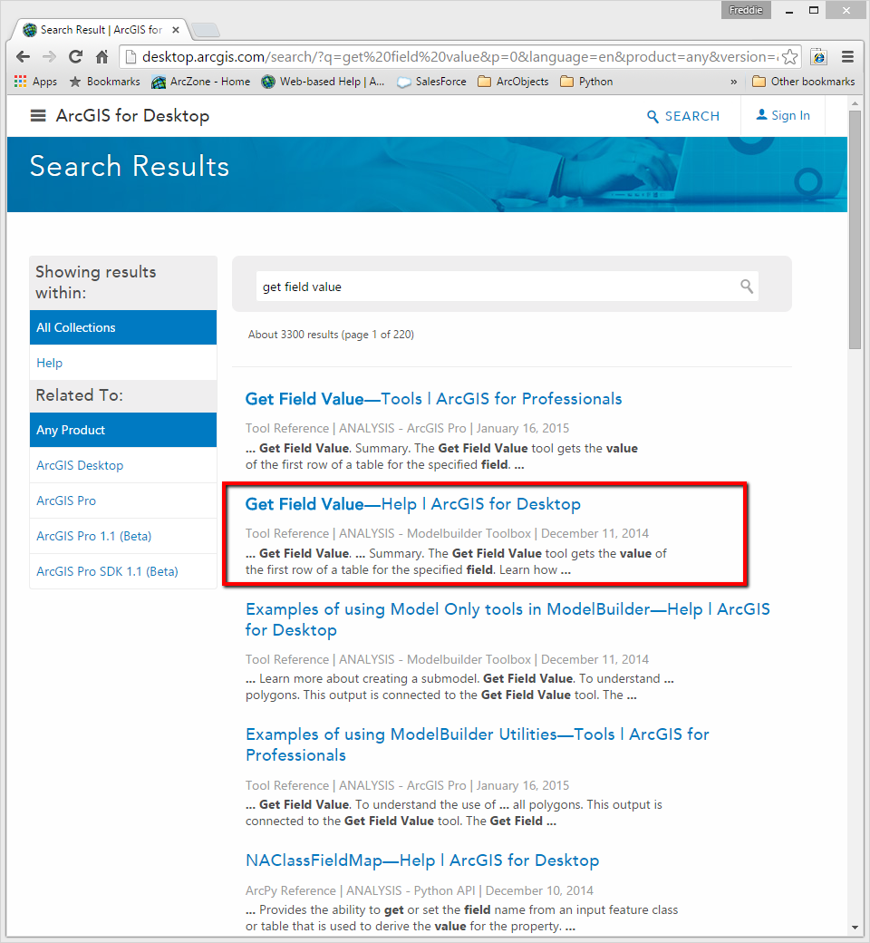
Task: Click 'January 16, 2015' under the first result
Action: [523, 428]
